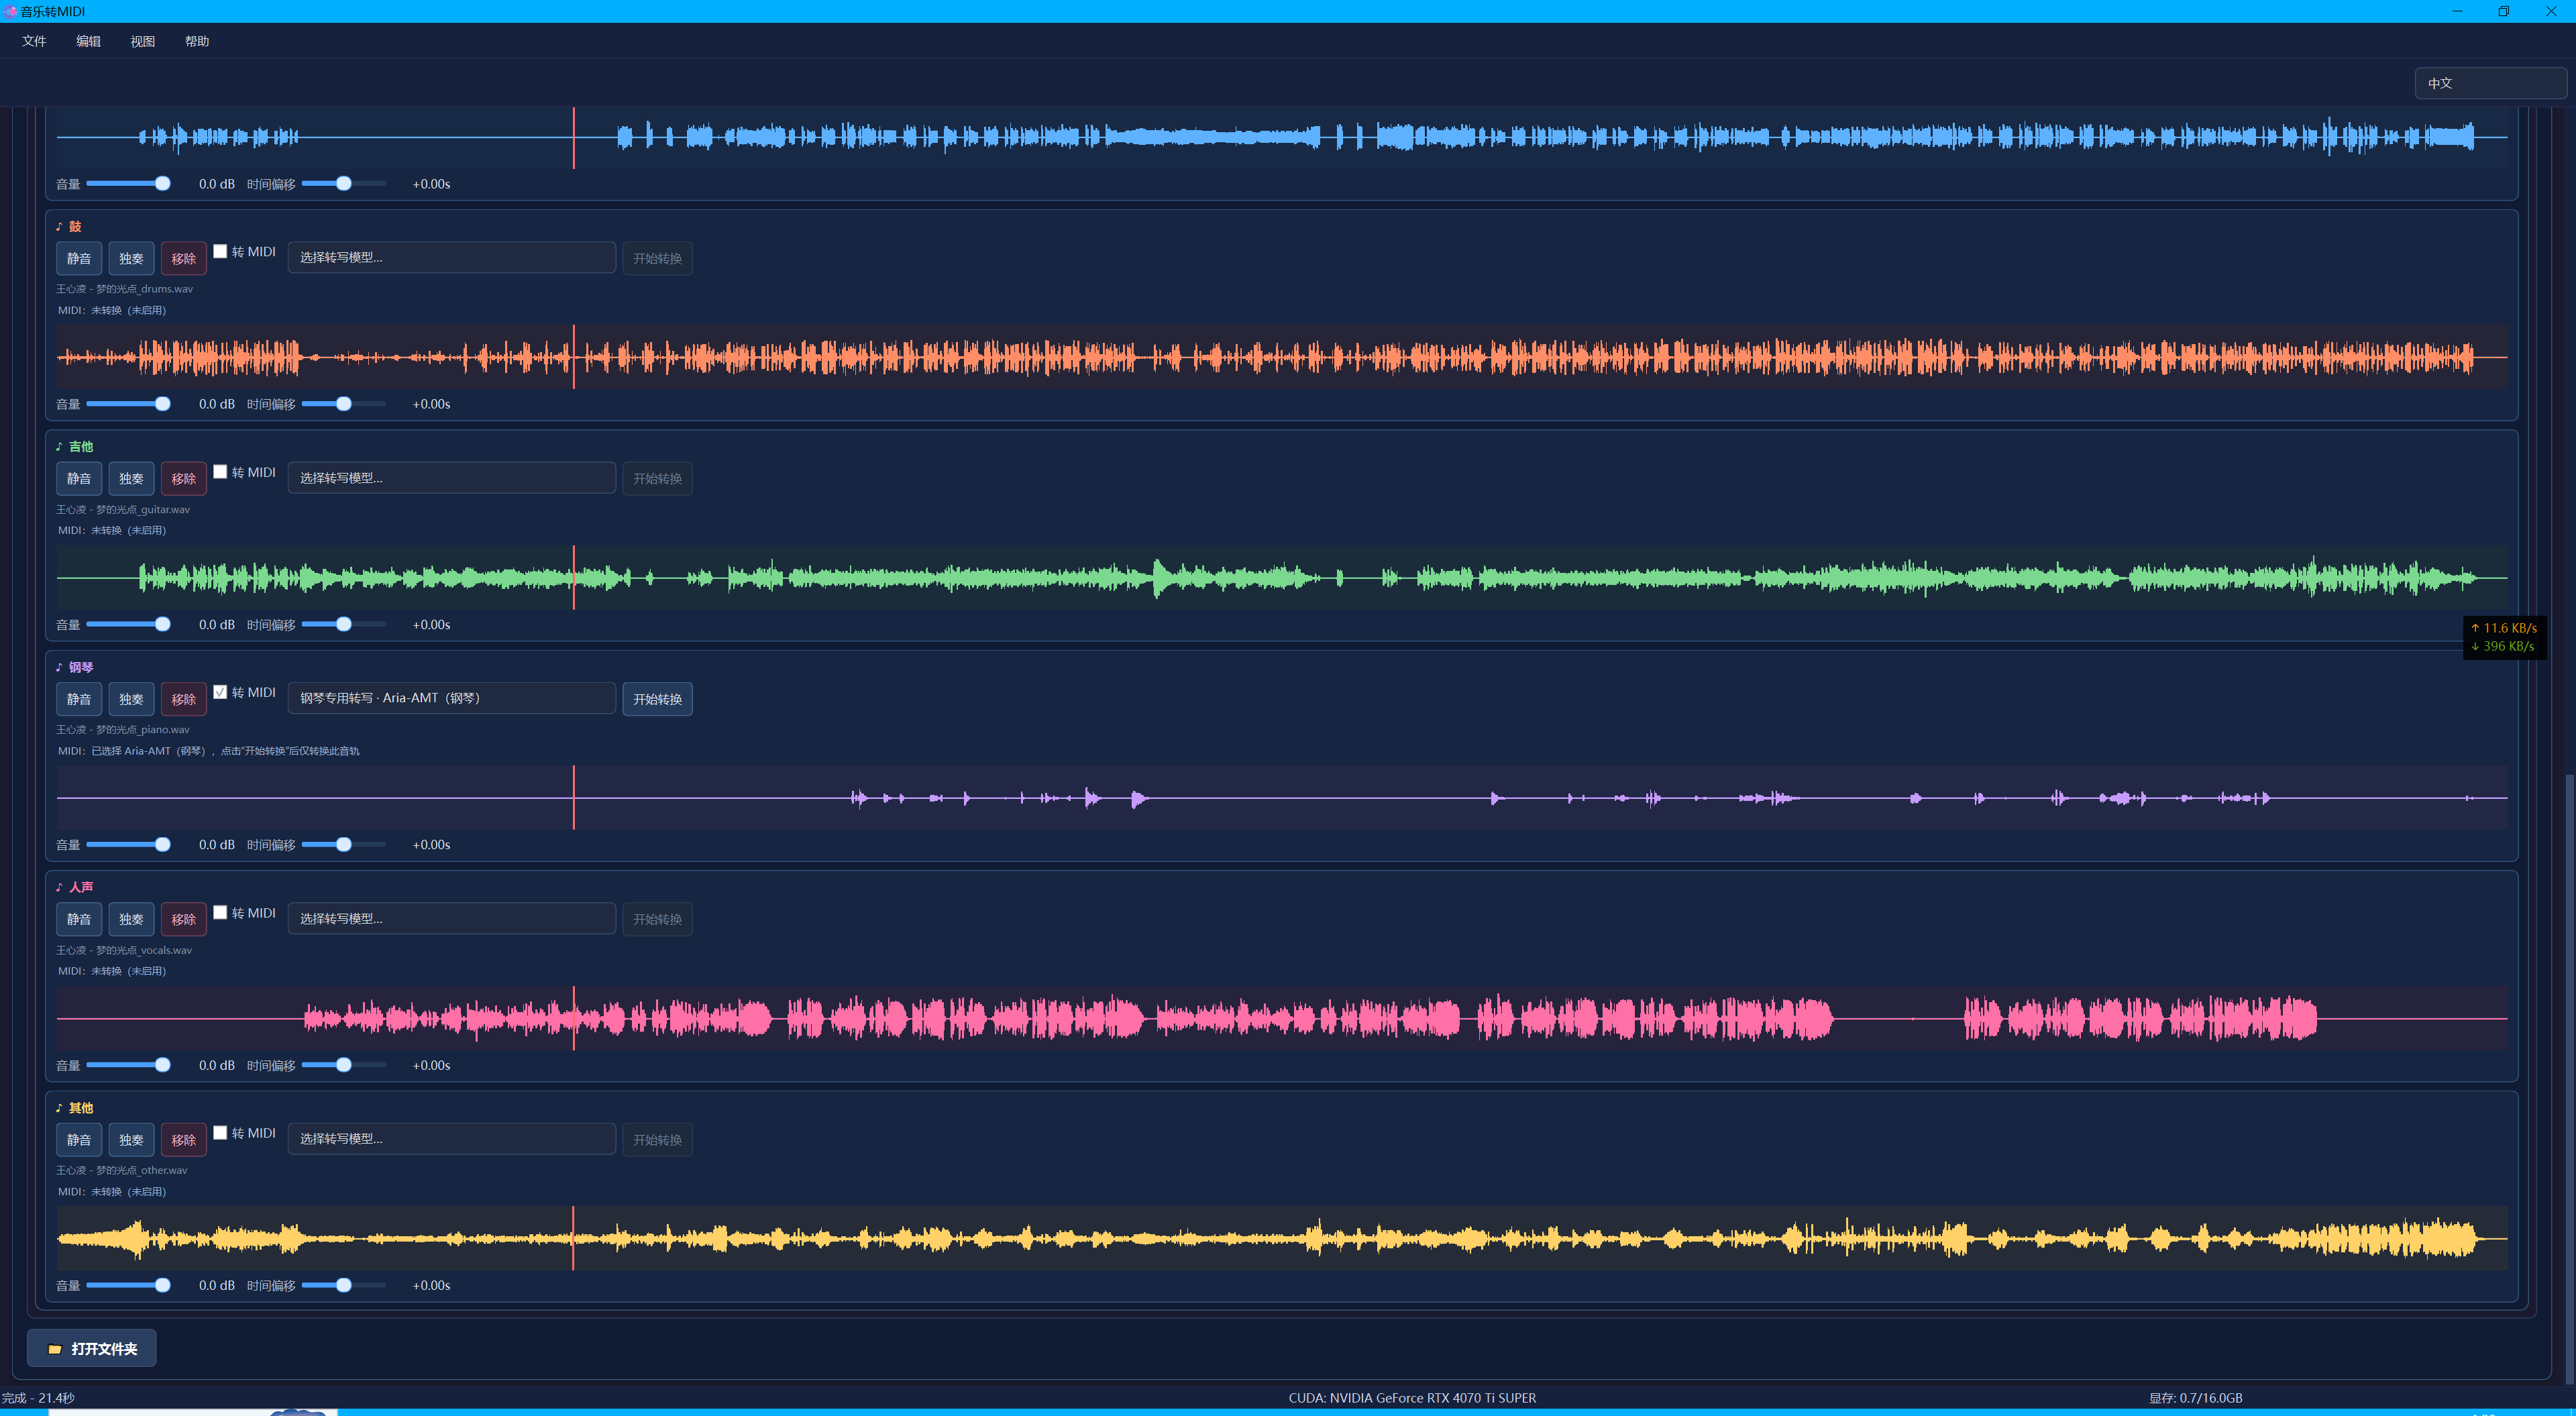2576x1416 pixels.
Task: Enable 转 MIDI checkbox on guitar track
Action: point(220,472)
